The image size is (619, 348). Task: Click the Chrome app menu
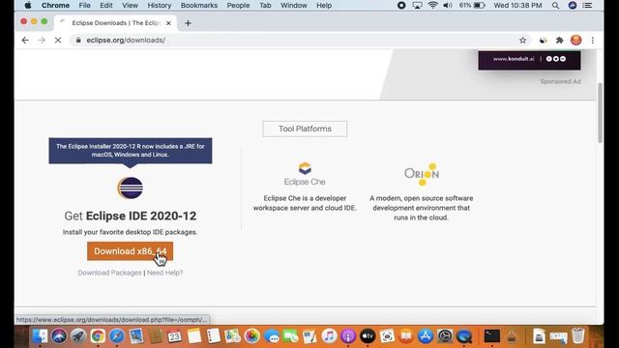click(x=55, y=6)
